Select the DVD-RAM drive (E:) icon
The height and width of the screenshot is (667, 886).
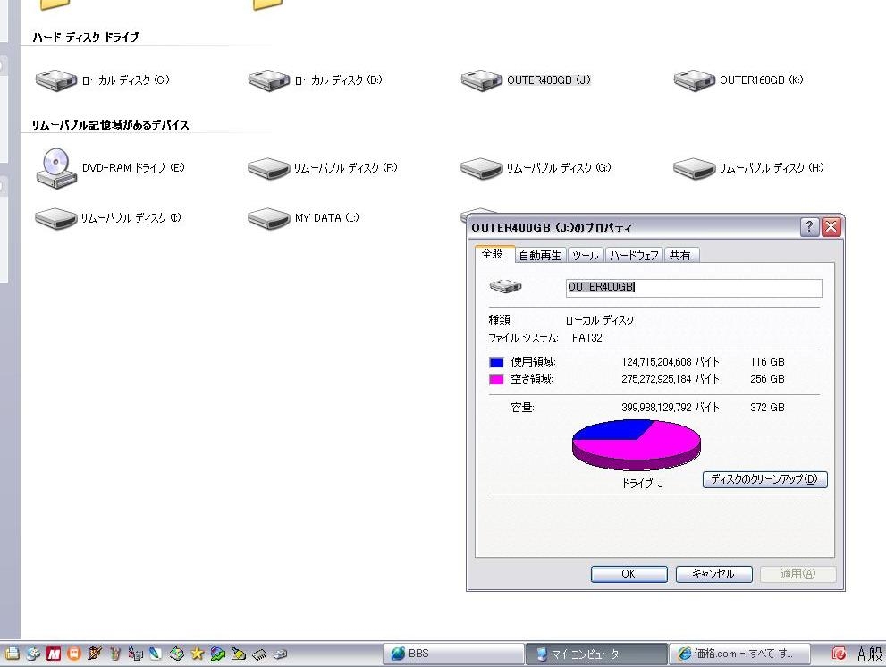56,168
